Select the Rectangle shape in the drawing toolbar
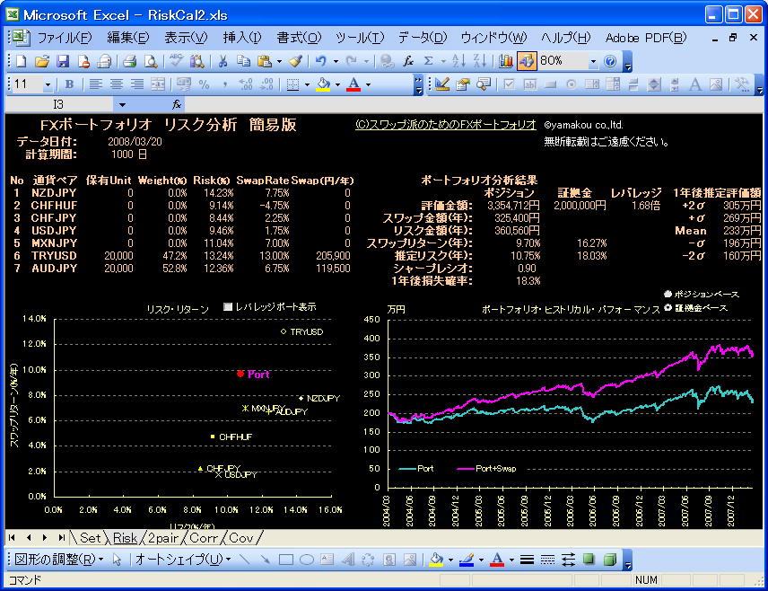The image size is (768, 591). coord(286,560)
